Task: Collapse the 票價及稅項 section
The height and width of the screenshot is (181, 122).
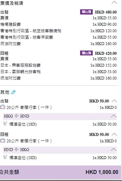Action: click(x=114, y=3)
